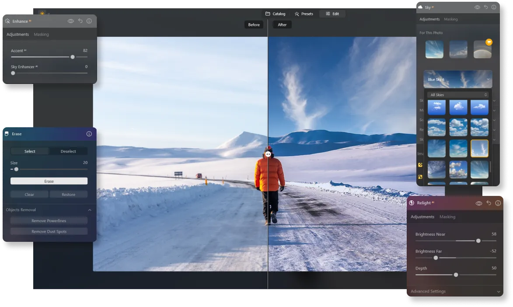Open the Presets tab

304,14
